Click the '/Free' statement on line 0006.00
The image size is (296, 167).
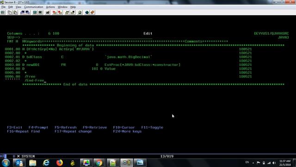(30, 77)
